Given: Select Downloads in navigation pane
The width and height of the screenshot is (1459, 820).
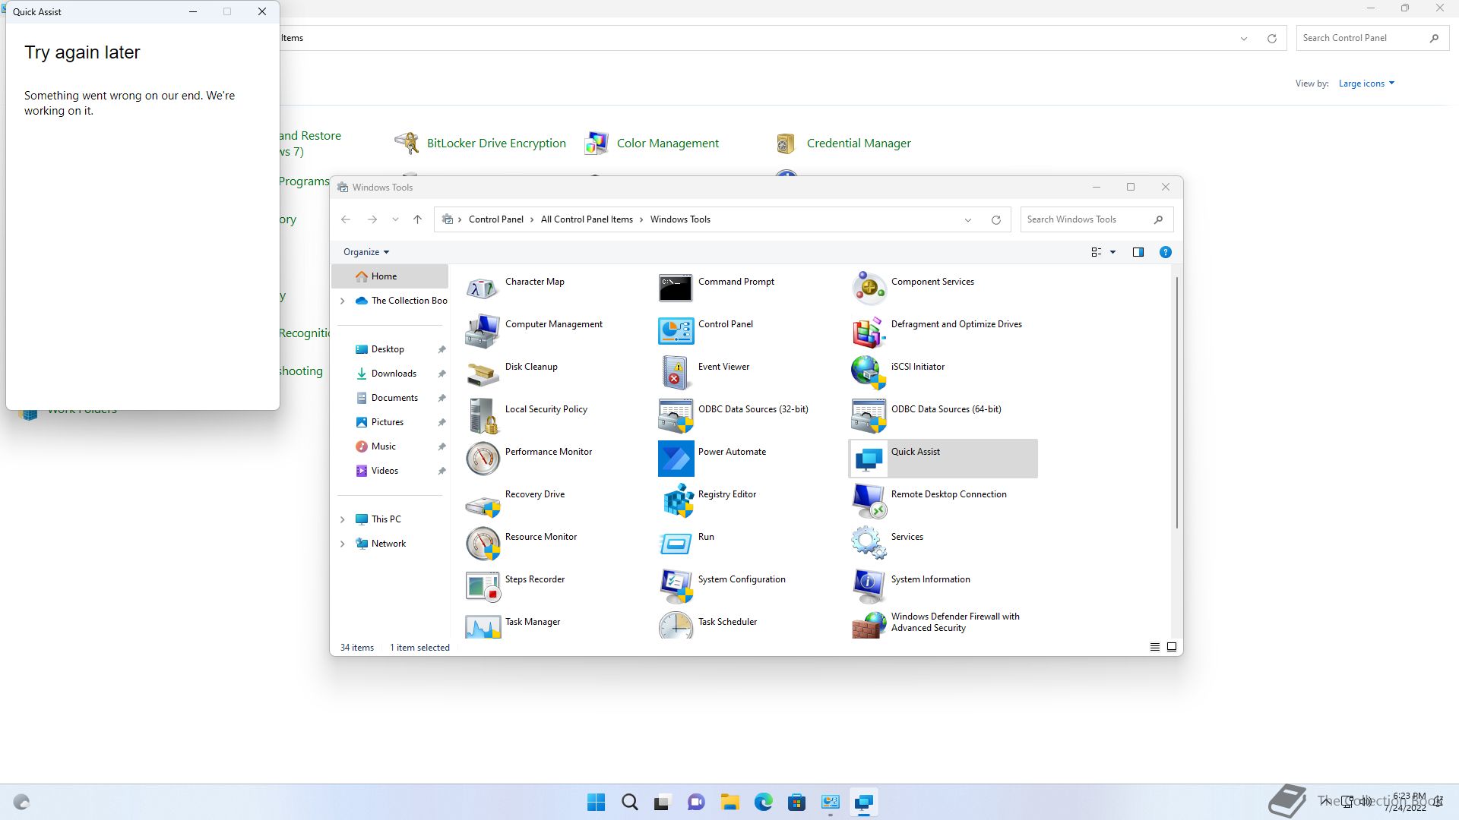Looking at the screenshot, I should [393, 374].
